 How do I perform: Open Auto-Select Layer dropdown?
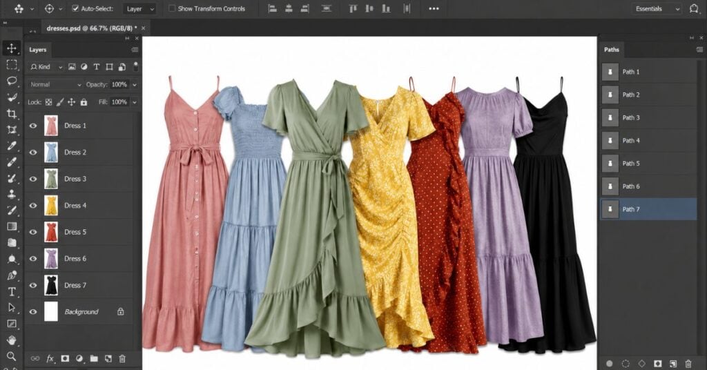(x=139, y=8)
